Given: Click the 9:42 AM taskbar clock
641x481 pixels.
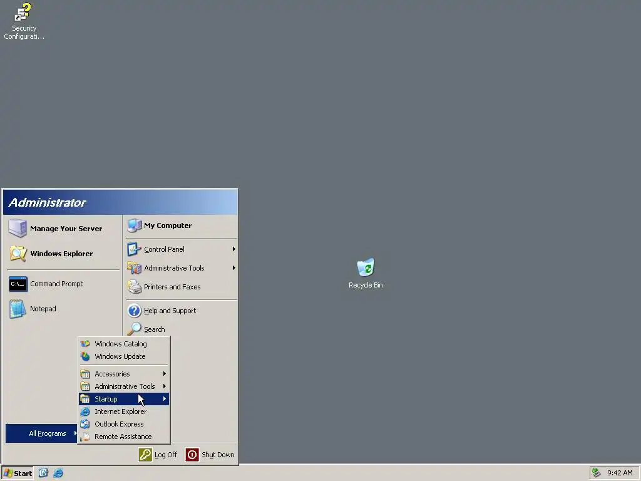Looking at the screenshot, I should [620, 473].
